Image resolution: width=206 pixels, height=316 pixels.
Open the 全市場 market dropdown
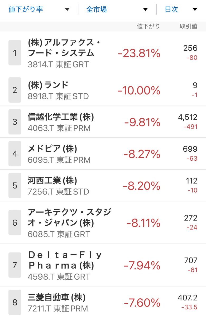pyautogui.click(x=117, y=9)
